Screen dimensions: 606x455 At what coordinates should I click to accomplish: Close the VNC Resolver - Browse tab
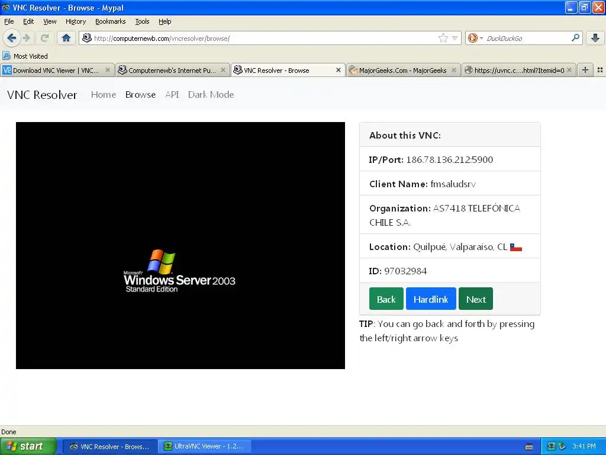(x=338, y=70)
